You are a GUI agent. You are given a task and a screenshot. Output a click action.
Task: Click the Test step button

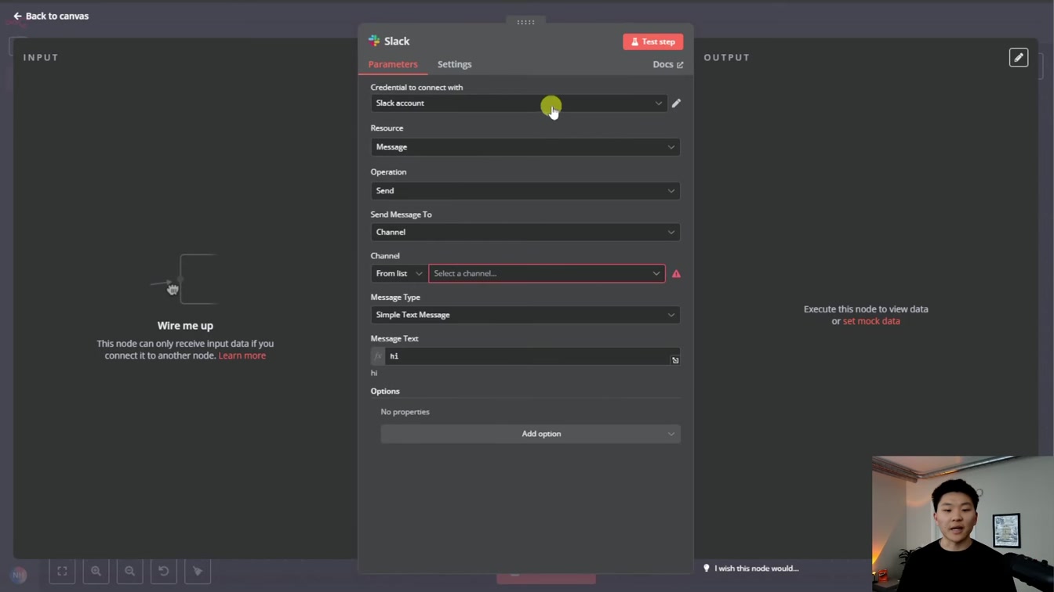pos(653,42)
